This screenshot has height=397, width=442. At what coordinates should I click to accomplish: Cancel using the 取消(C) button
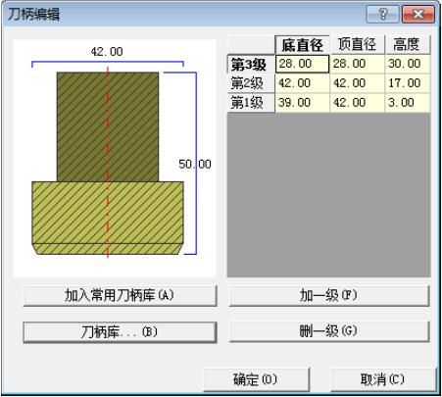coord(383,379)
